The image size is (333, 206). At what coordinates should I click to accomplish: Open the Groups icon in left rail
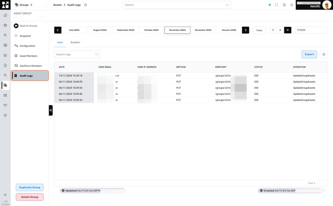tap(5, 85)
